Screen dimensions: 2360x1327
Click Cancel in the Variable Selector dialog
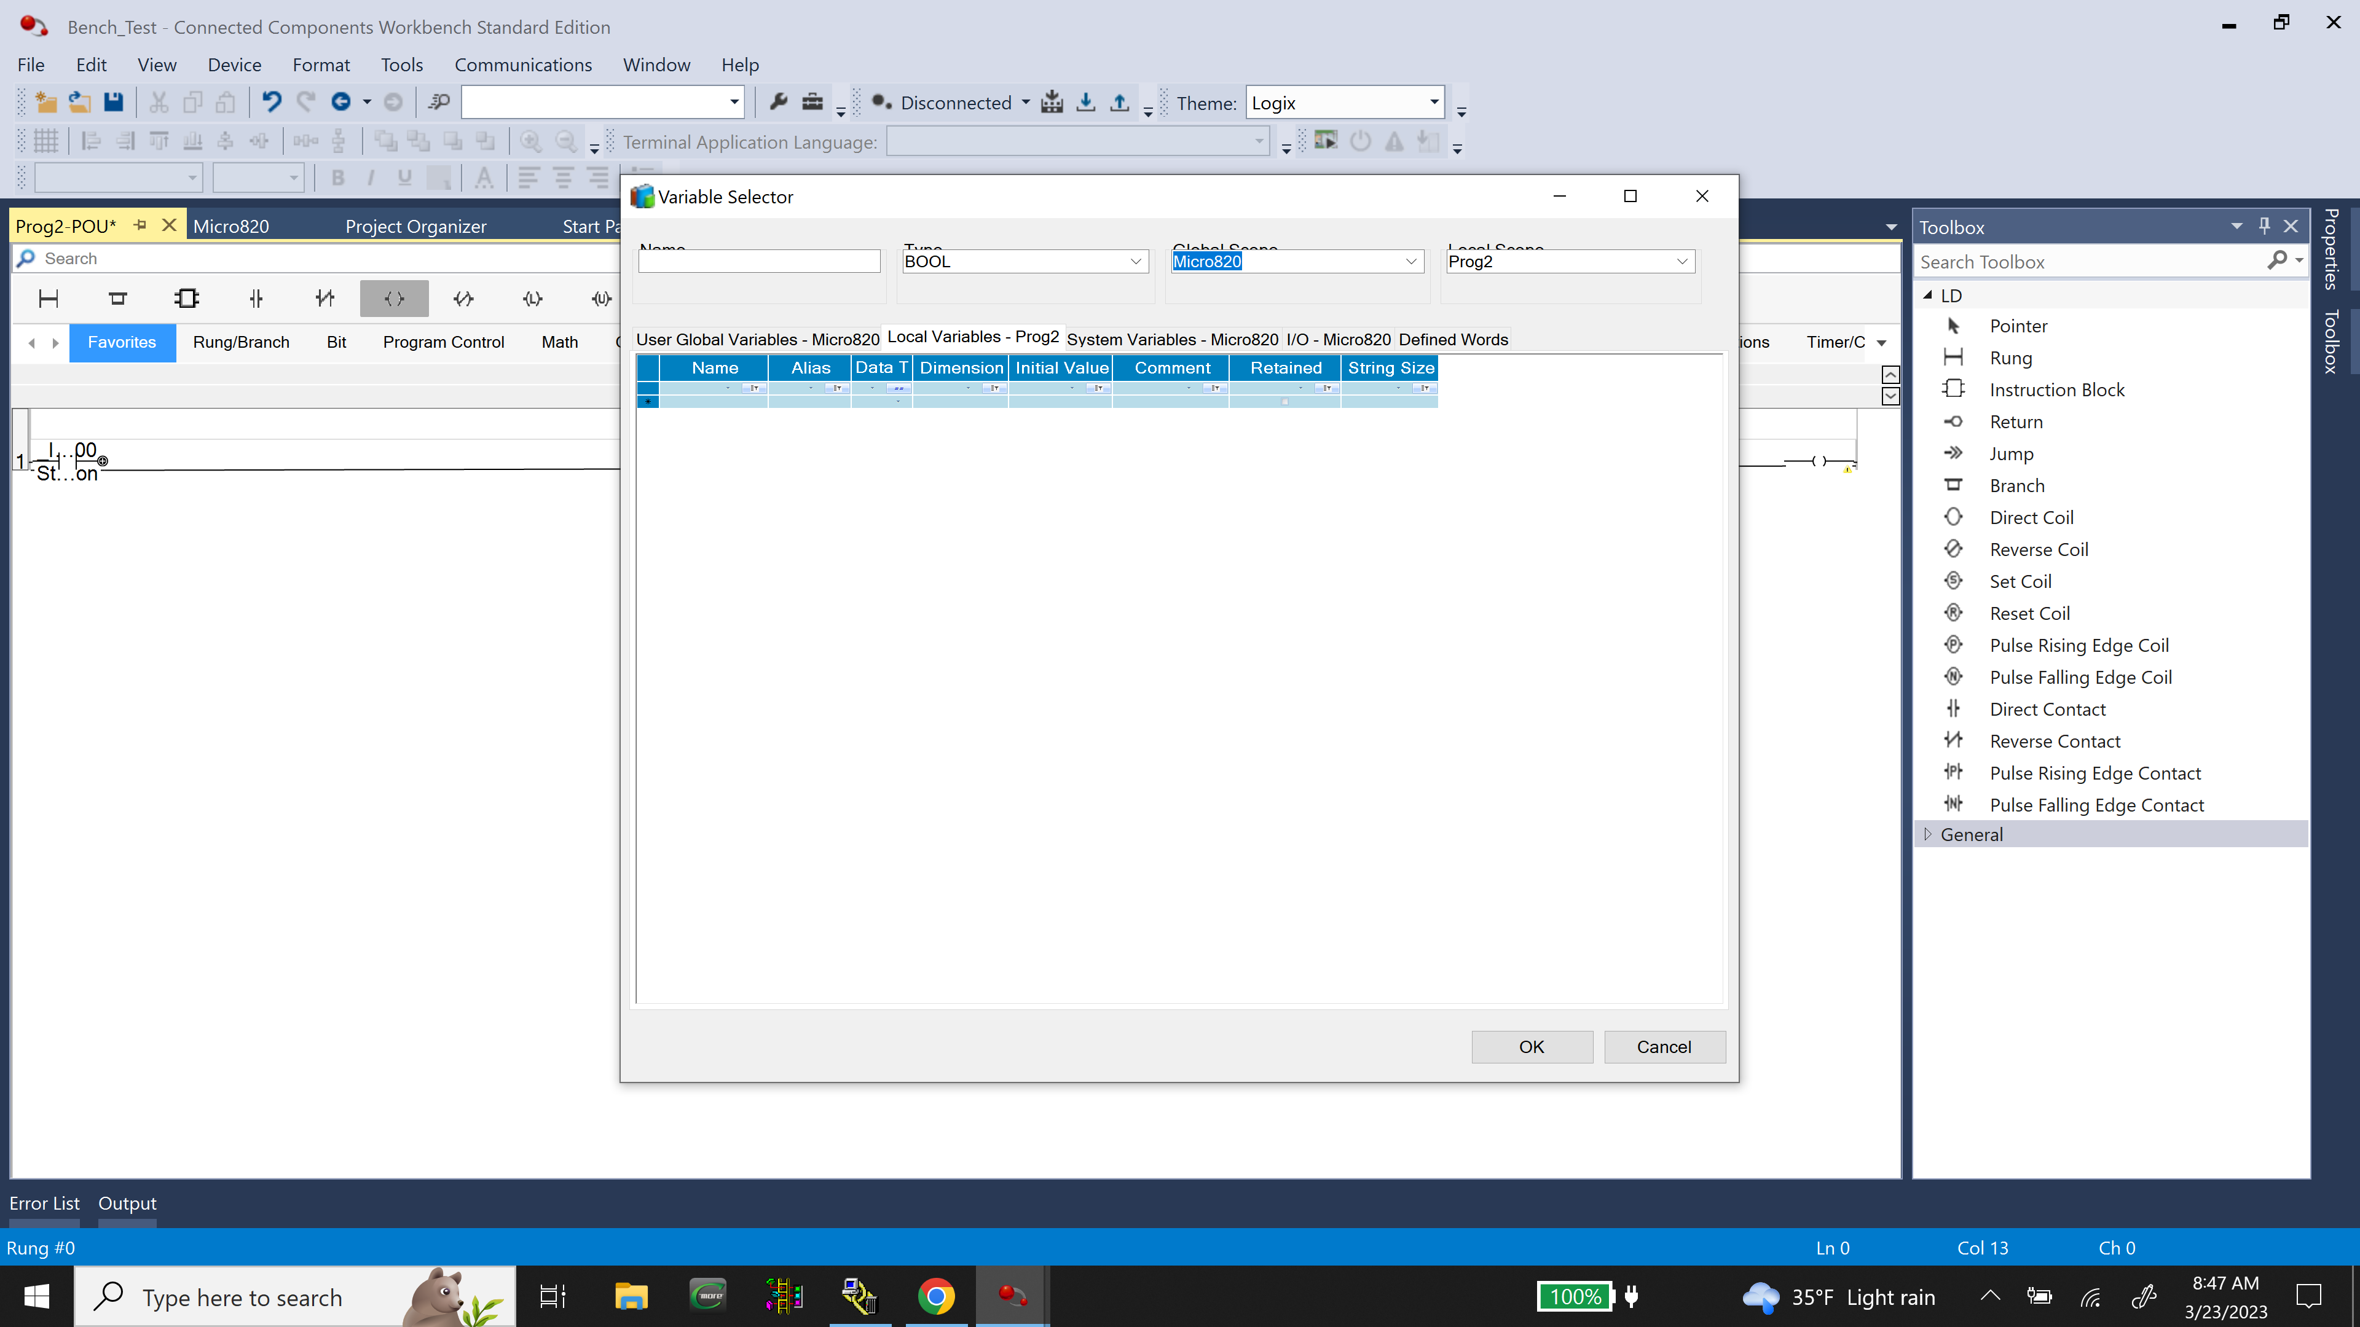tap(1664, 1046)
